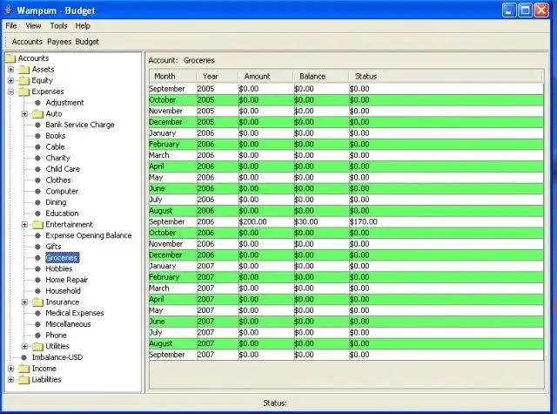Screen dimensions: 557x414
Task: Expand the Income tree node
Action: click(11, 369)
